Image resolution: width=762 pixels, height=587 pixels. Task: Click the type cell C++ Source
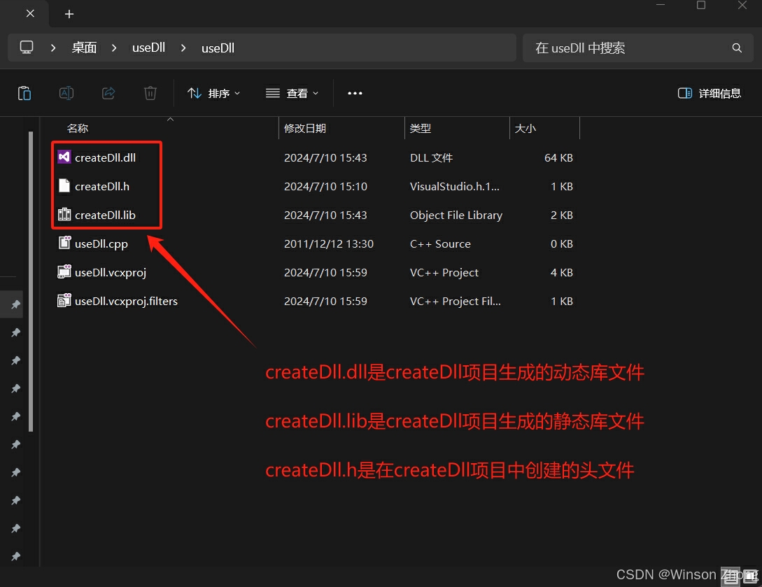coord(440,244)
